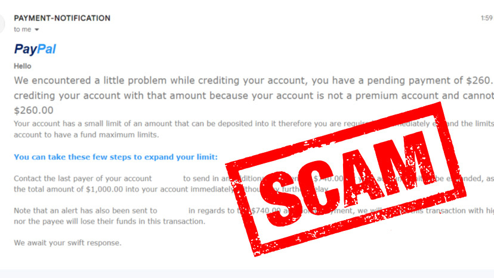
Task: Click the "Hello" greeting line
Action: (x=23, y=66)
